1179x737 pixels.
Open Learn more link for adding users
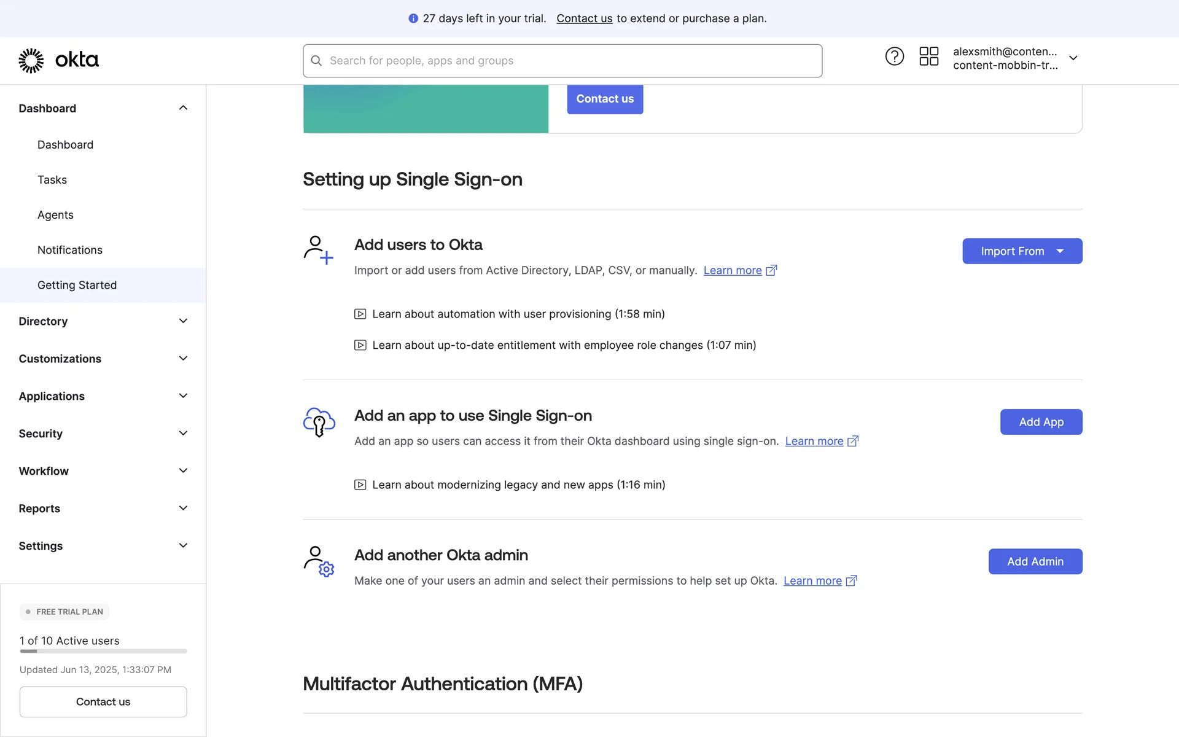tap(733, 270)
